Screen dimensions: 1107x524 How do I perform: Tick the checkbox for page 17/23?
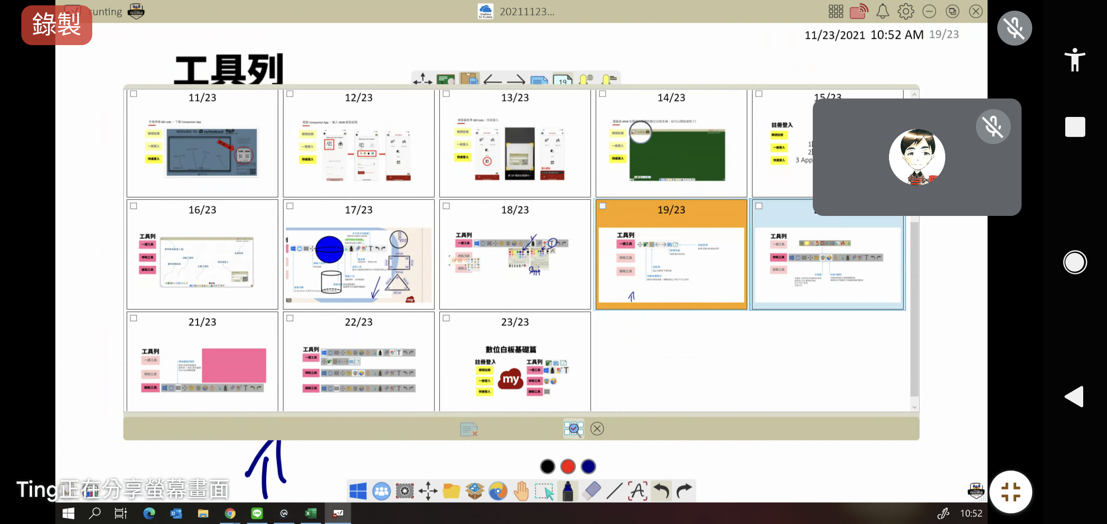[290, 206]
